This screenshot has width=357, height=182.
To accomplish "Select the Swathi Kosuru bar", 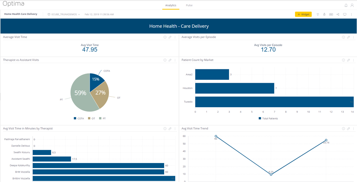I will (42, 152).
